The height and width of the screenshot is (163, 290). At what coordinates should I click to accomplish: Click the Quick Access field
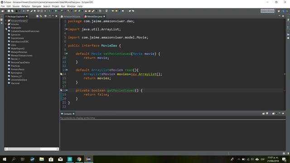tap(267, 11)
